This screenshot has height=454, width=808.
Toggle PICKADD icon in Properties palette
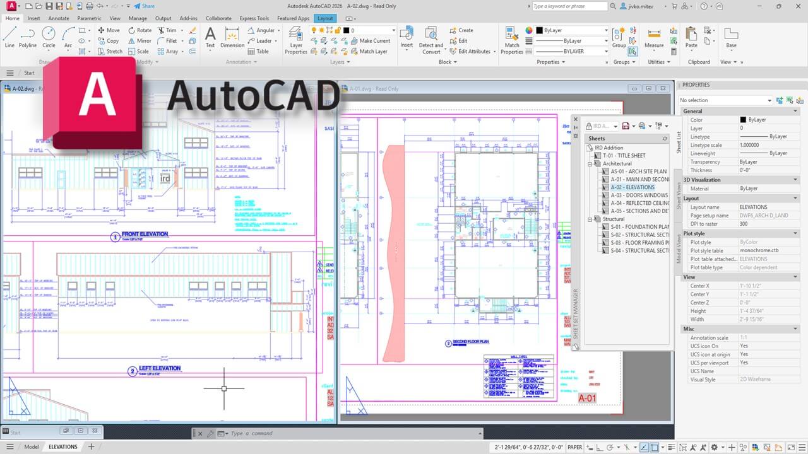click(x=780, y=100)
